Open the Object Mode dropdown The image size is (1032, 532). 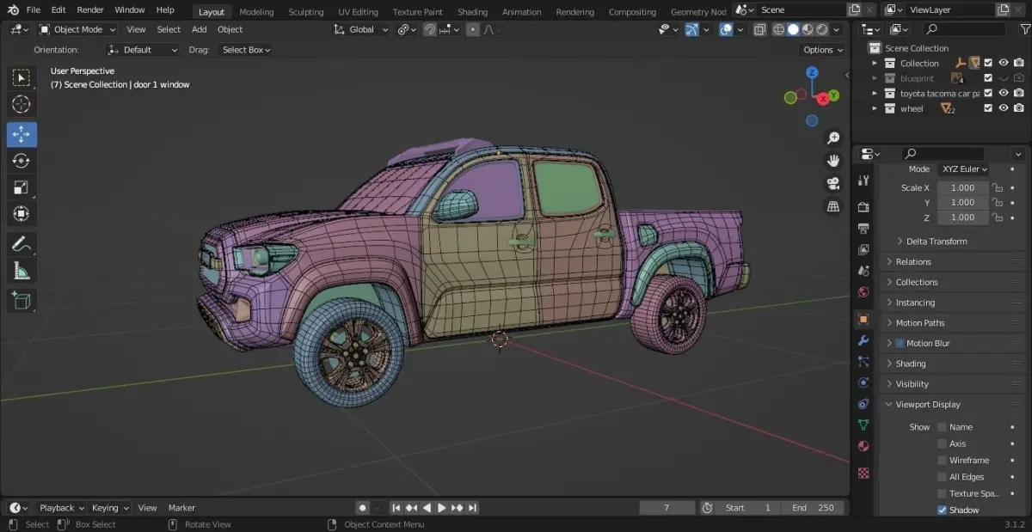pyautogui.click(x=77, y=29)
